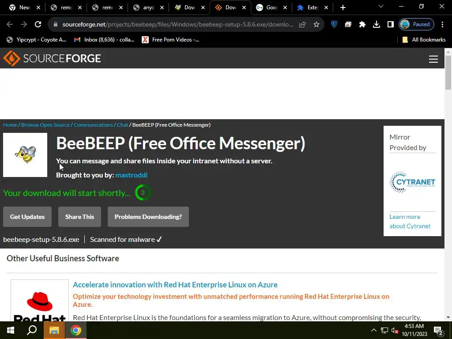Open the Gmail Inbox bookmark
Image resolution: width=452 pixels, height=339 pixels.
[104, 40]
